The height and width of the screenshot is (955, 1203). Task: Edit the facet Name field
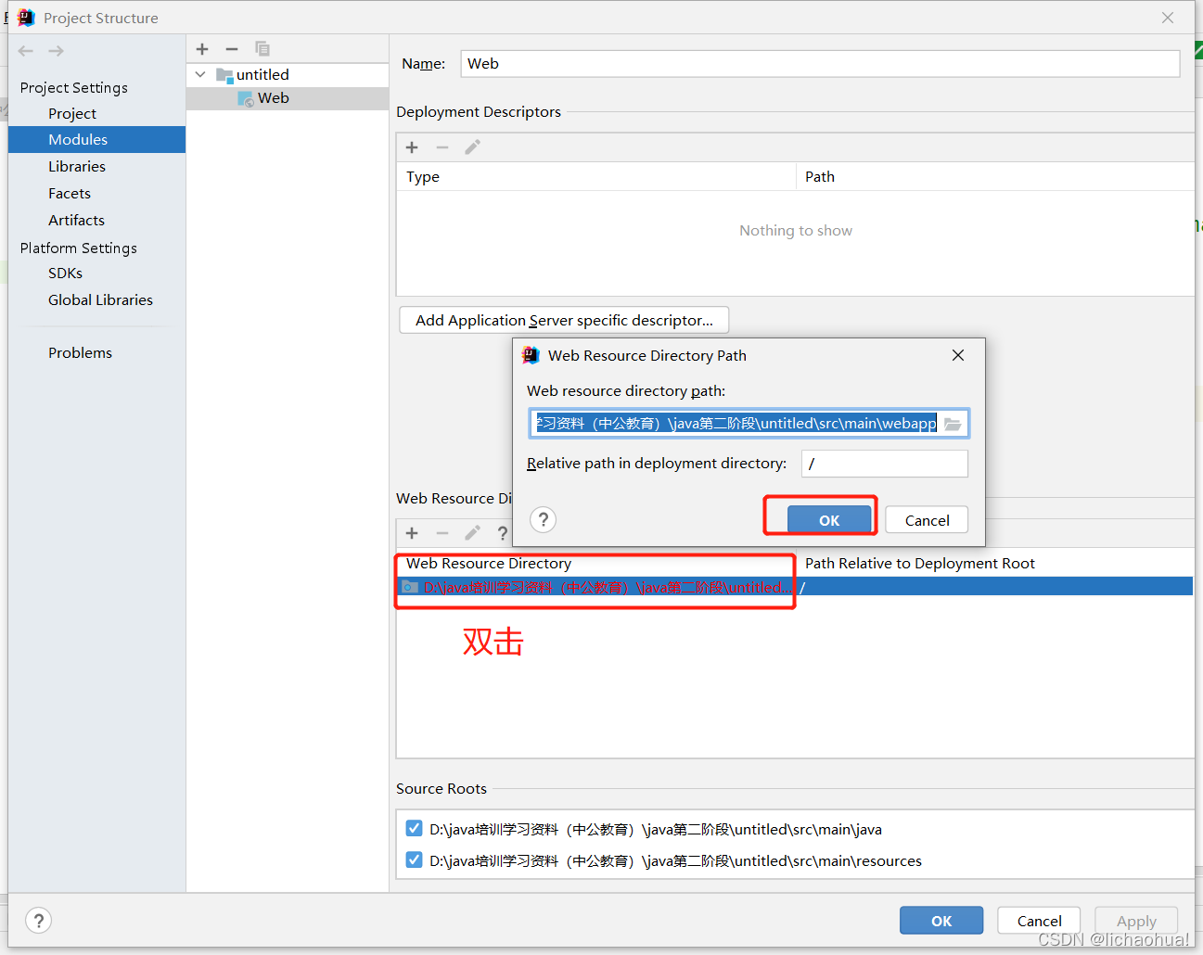[x=820, y=64]
